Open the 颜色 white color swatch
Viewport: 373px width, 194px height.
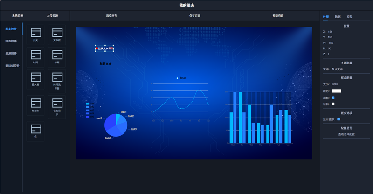pos(336,91)
